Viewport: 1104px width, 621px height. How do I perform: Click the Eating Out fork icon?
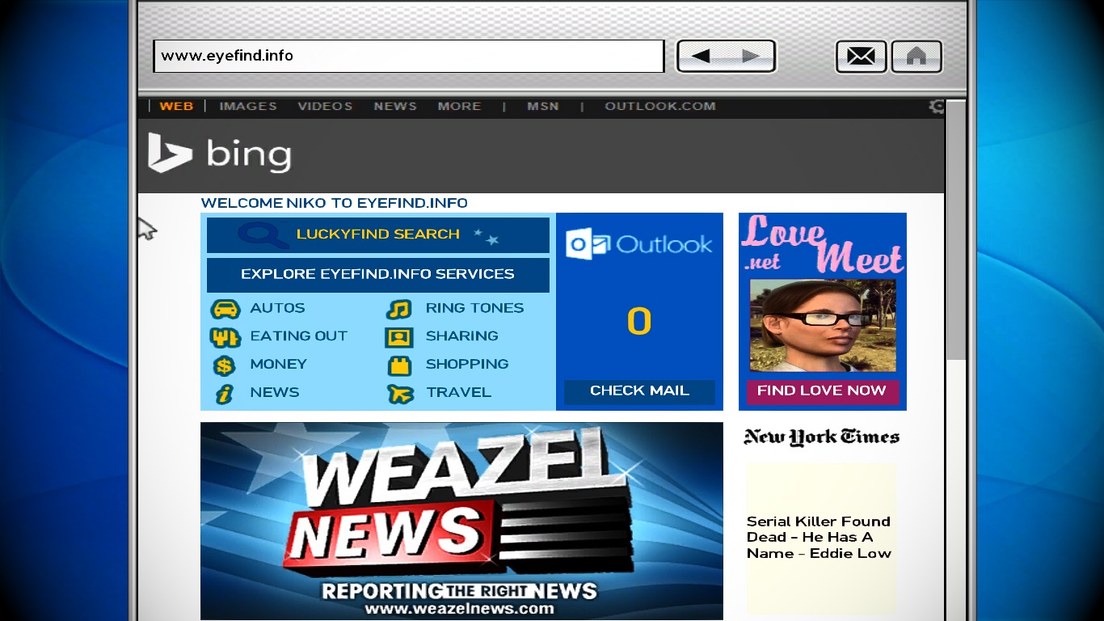225,337
